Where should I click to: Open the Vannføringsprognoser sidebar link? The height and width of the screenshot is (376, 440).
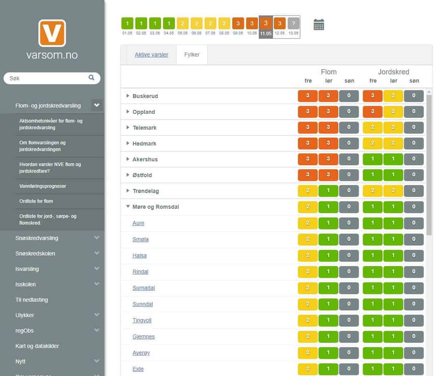43,186
